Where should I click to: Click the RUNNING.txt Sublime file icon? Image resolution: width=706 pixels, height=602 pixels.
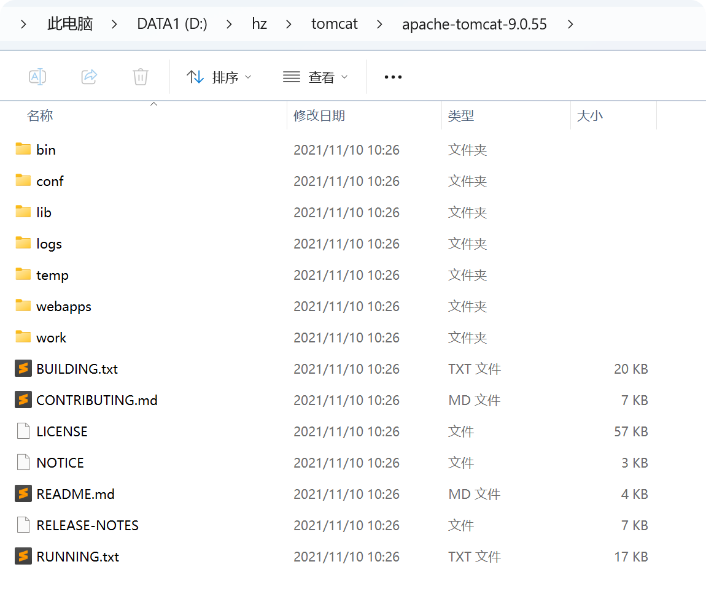click(x=23, y=556)
